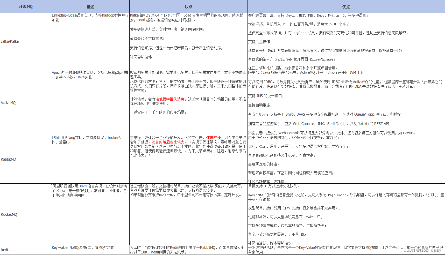Click the ActiveMQ advantage line 支持 JMS 的统一接口
Screen dimensions: 445x255
tap(266, 96)
